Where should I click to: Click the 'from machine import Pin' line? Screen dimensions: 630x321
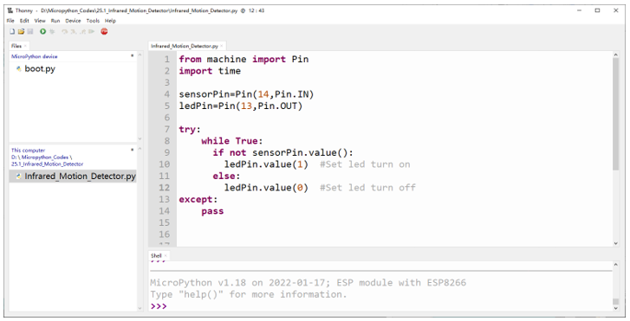244,59
